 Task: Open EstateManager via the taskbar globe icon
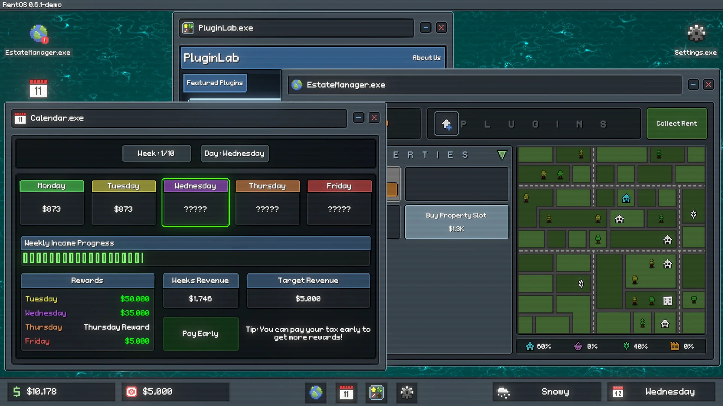(316, 392)
